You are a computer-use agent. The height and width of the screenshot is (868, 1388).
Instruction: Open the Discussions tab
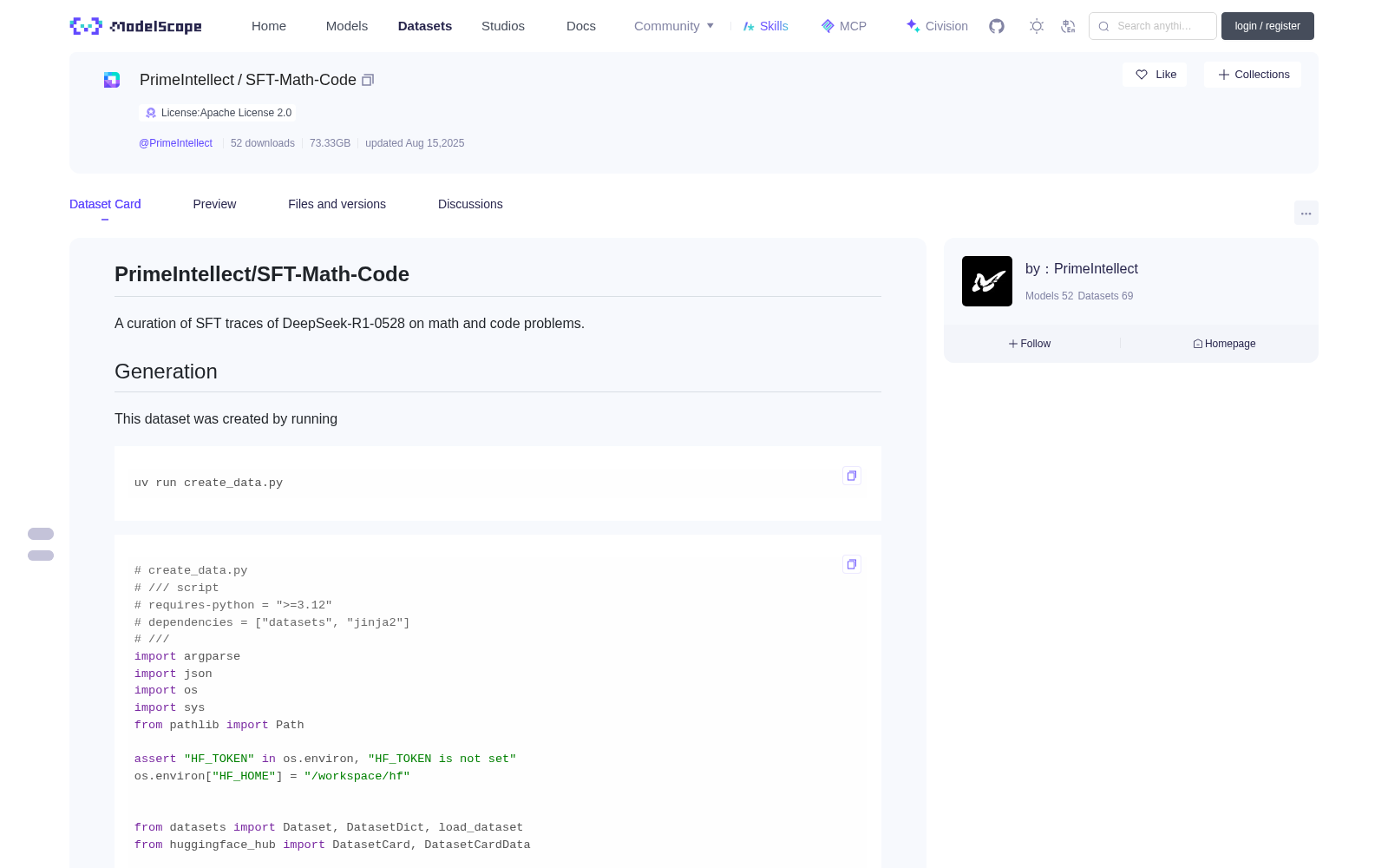(470, 204)
